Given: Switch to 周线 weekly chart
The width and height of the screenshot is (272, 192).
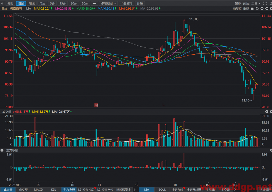Looking at the screenshot, I should 32,3.
